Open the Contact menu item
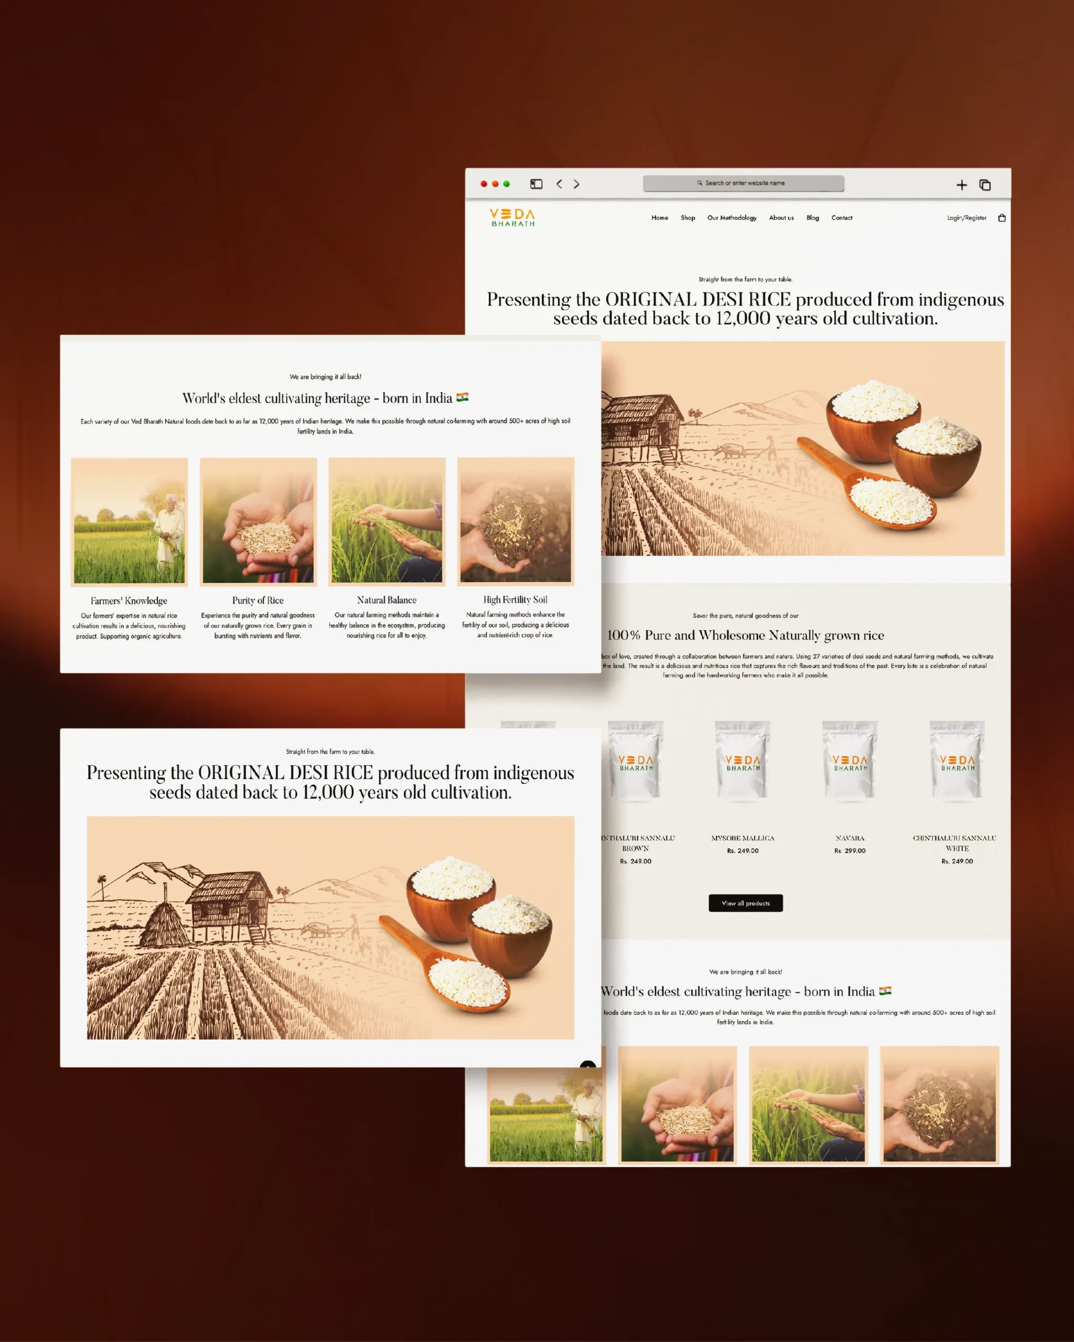Viewport: 1074px width, 1342px height. point(842,218)
